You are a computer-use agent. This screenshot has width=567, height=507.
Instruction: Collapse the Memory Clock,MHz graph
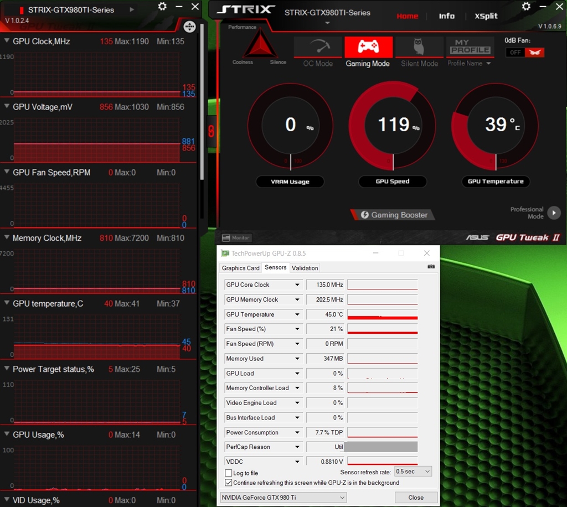pos(7,237)
